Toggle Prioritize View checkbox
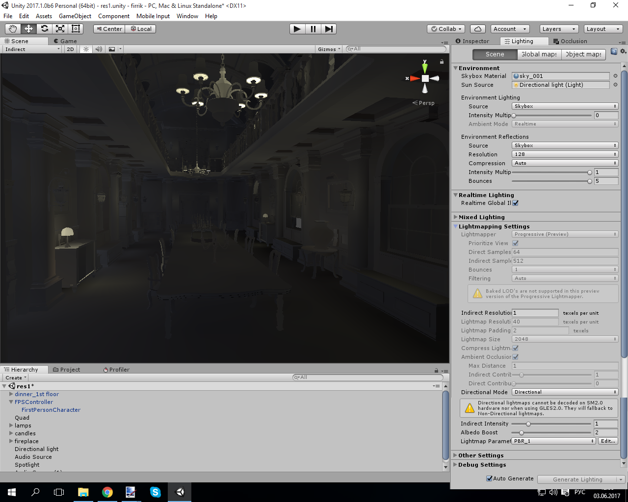The width and height of the screenshot is (628, 502). point(516,243)
